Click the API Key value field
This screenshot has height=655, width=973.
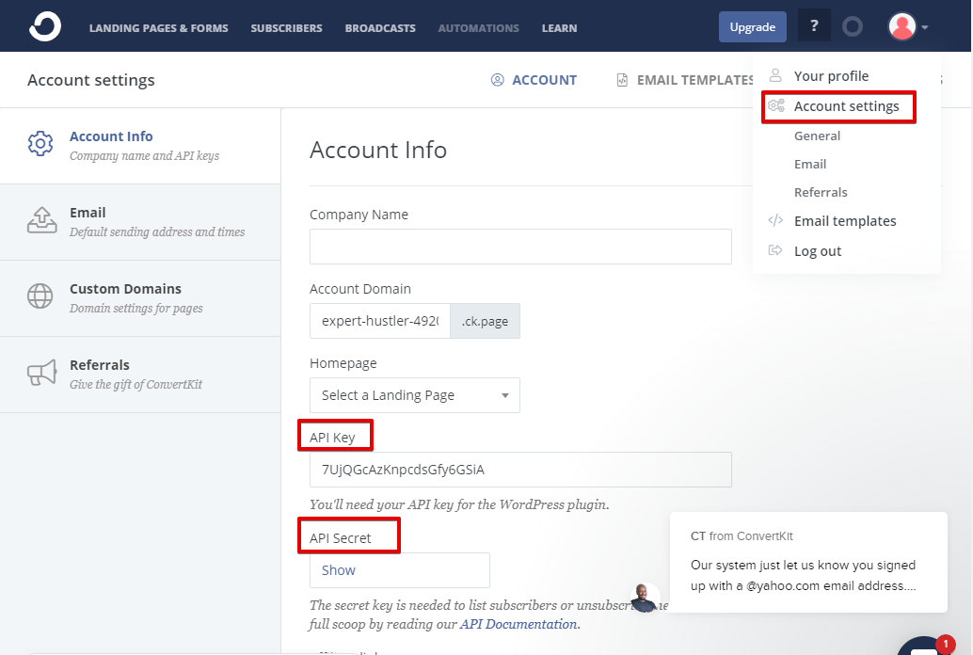click(x=520, y=470)
